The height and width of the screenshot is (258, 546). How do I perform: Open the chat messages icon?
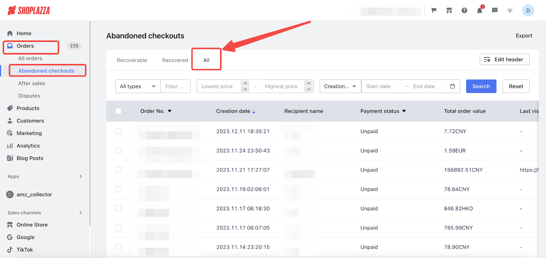(494, 11)
